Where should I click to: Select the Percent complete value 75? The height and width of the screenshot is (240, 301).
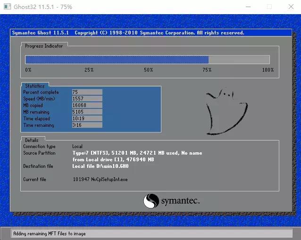[x=87, y=92]
